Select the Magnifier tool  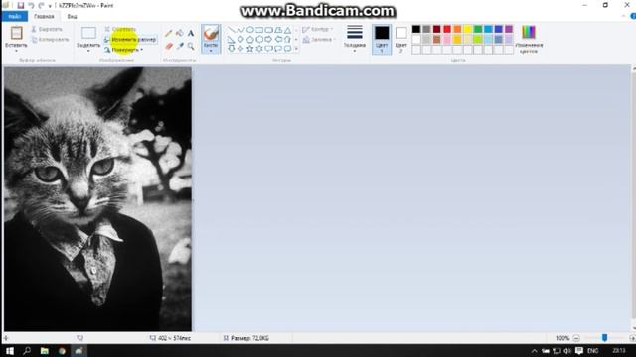190,47
